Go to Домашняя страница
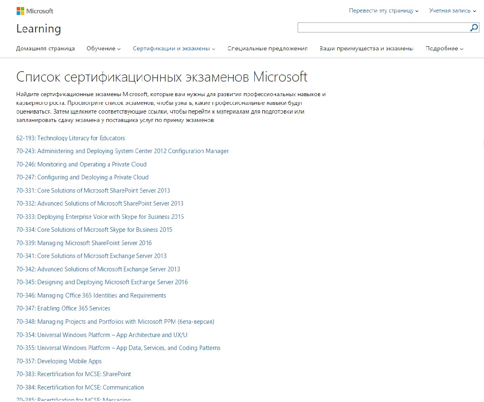 click(45, 48)
